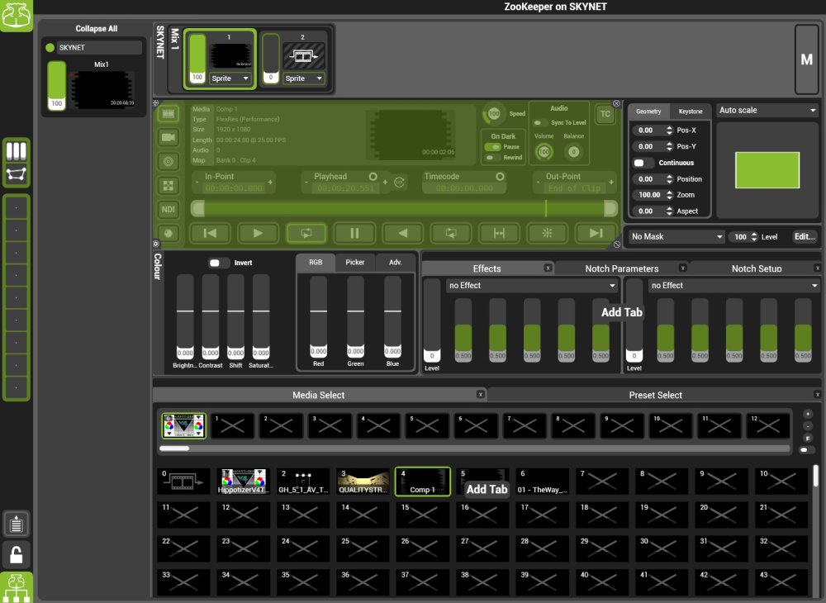Click the hippo logo icon at top-left
This screenshot has height=603, width=826.
(17, 16)
